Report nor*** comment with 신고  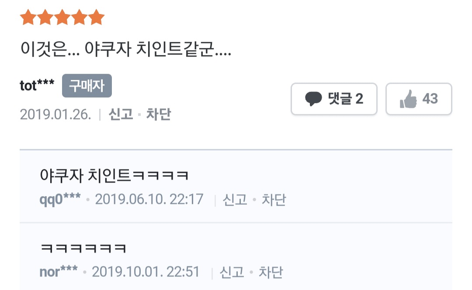coord(232,272)
